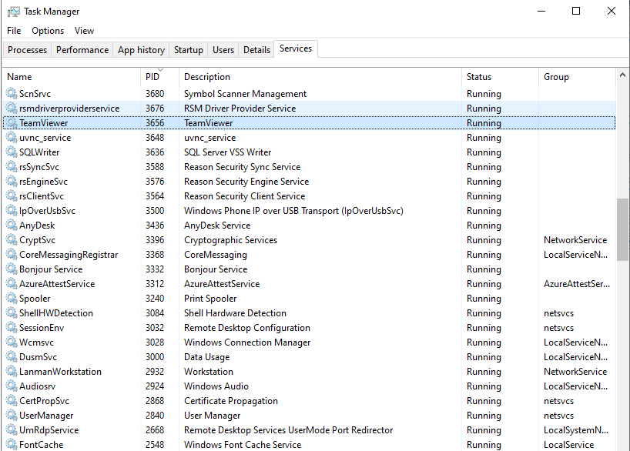Click the gear icon beside CryptSvc
Image resolution: width=630 pixels, height=451 pixels.
click(12, 240)
